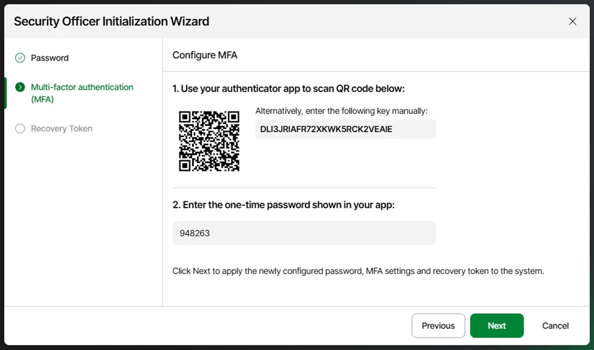Click the MFA QR code image

click(209, 141)
